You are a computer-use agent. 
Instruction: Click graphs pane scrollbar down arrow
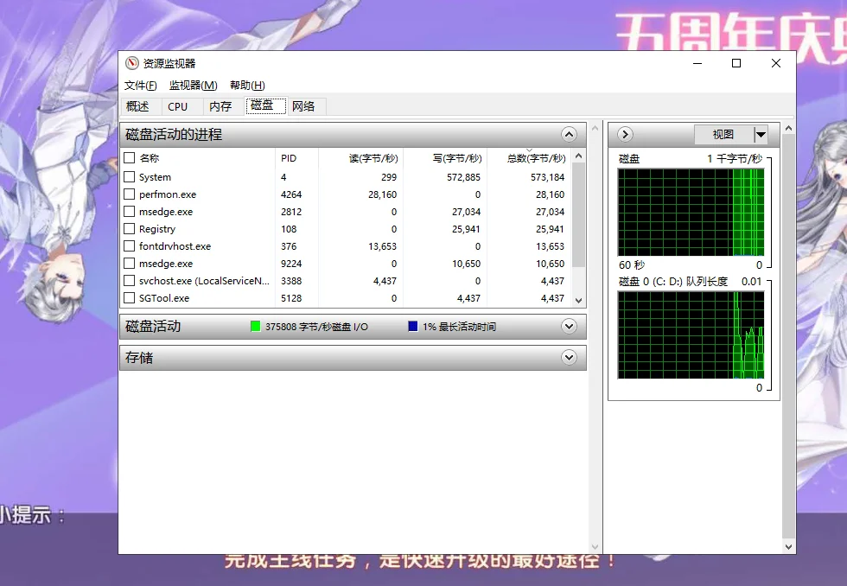pyautogui.click(x=788, y=546)
